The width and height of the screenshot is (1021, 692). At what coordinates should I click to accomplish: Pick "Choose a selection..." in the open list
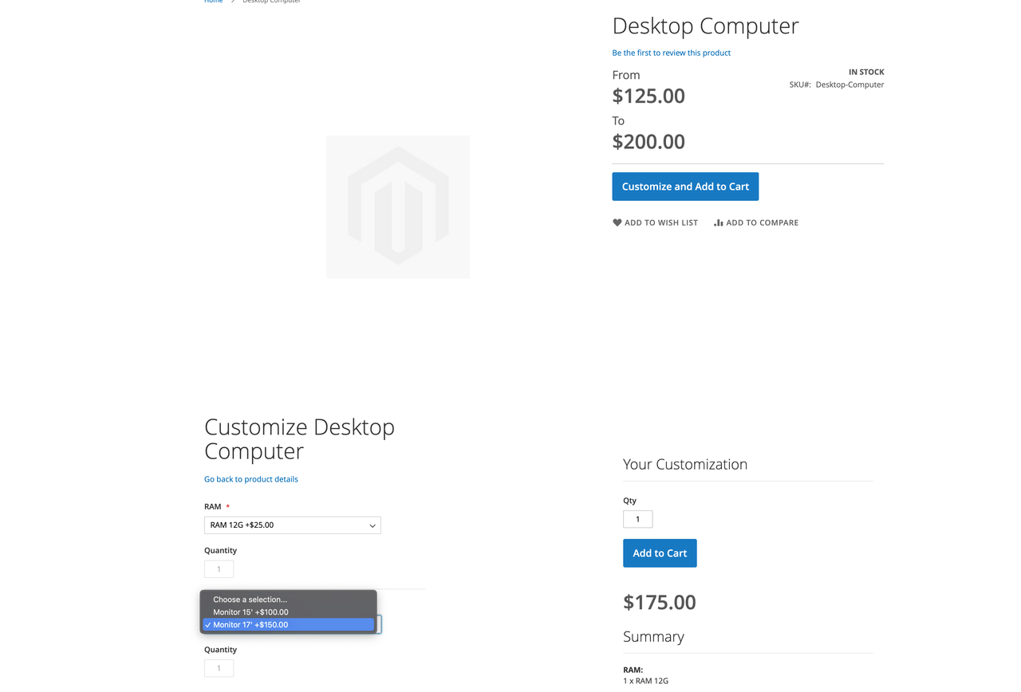[x=250, y=600]
